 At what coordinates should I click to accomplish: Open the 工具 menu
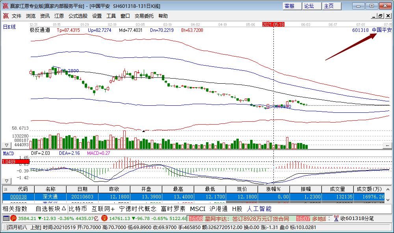[111, 16]
